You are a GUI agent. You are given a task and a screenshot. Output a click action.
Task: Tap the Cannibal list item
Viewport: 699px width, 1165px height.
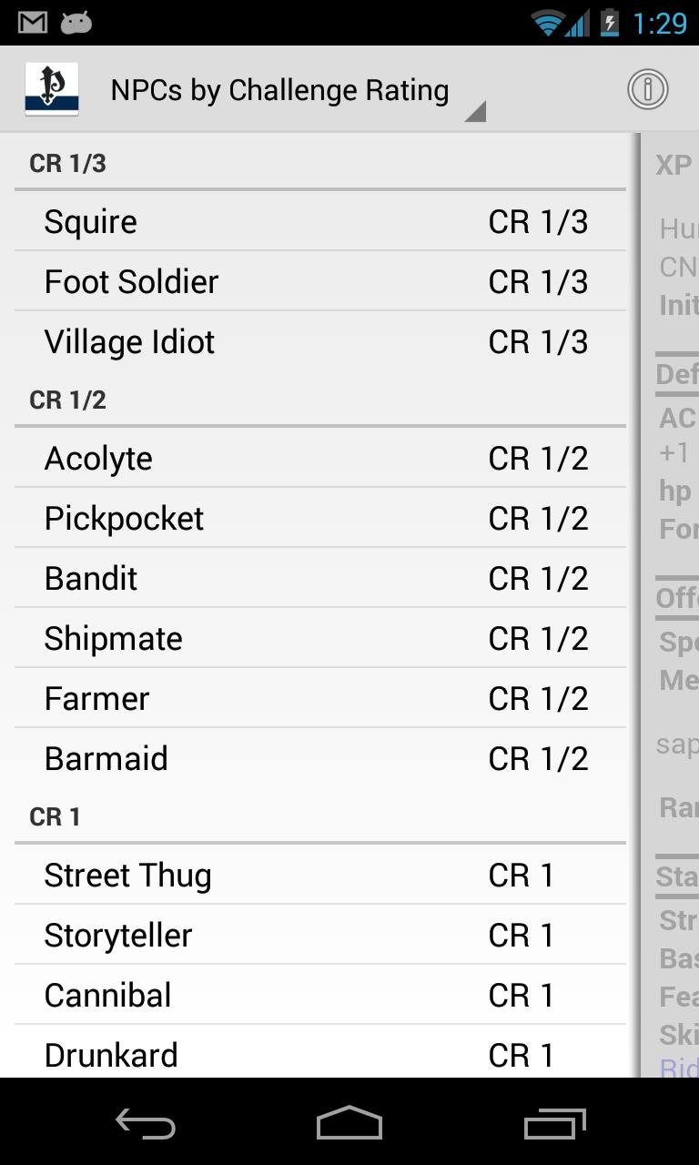coord(319,996)
